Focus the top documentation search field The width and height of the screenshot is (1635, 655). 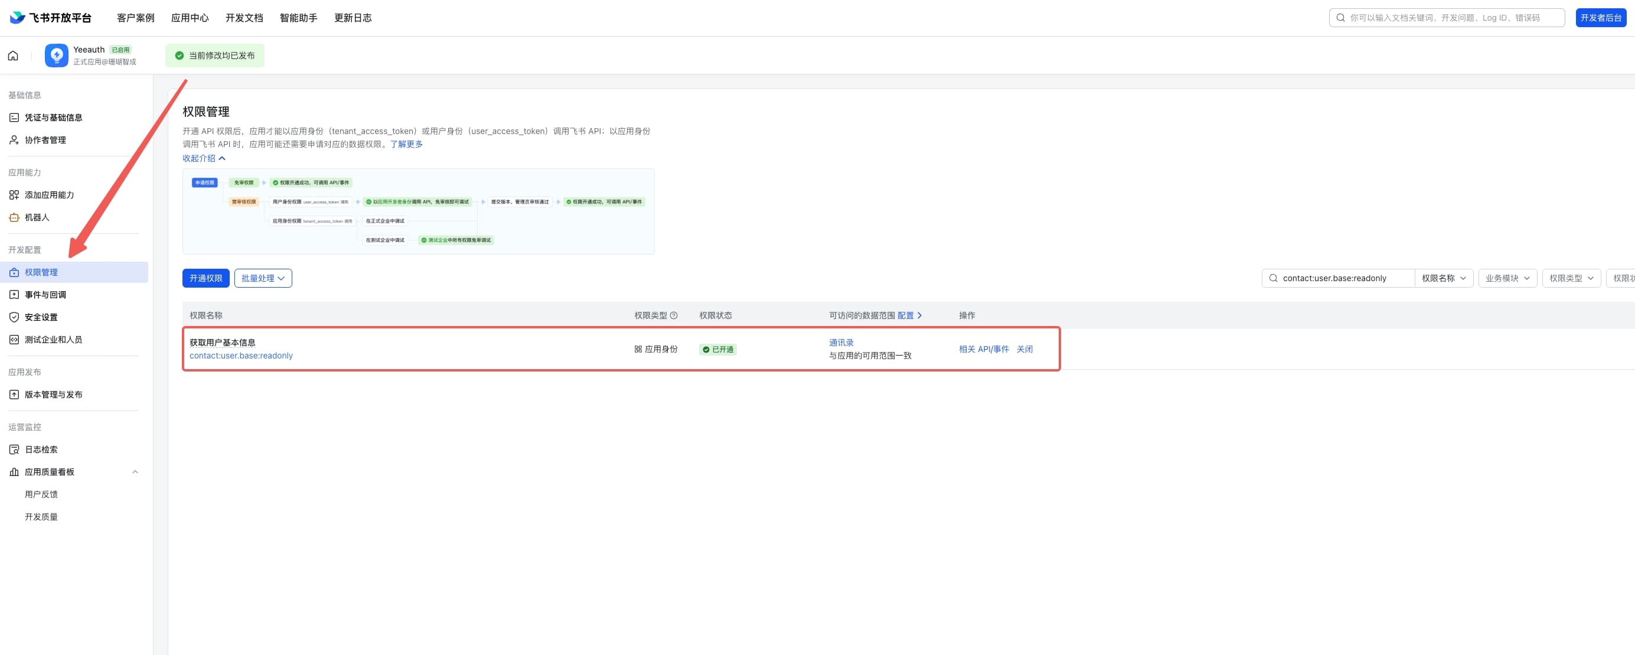pyautogui.click(x=1447, y=18)
